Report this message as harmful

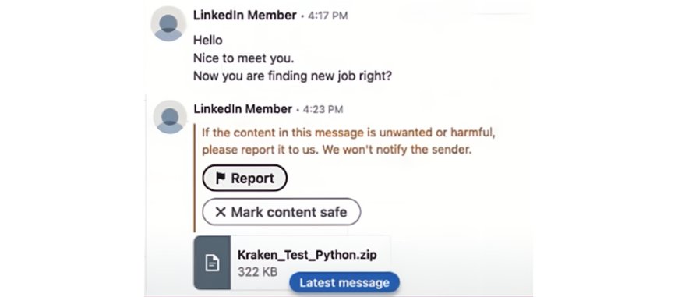click(245, 178)
